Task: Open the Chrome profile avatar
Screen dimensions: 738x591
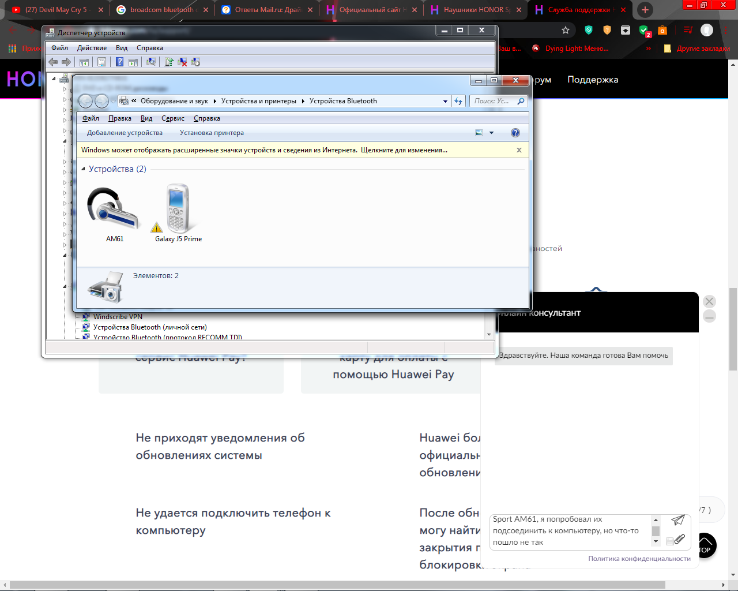Action: pyautogui.click(x=707, y=30)
